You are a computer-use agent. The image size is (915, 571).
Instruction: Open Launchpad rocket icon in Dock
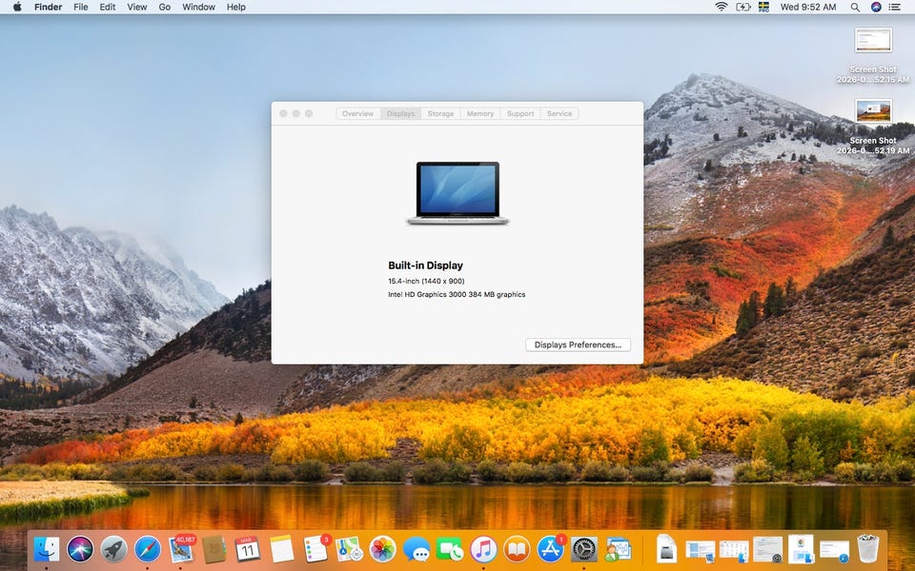114,548
